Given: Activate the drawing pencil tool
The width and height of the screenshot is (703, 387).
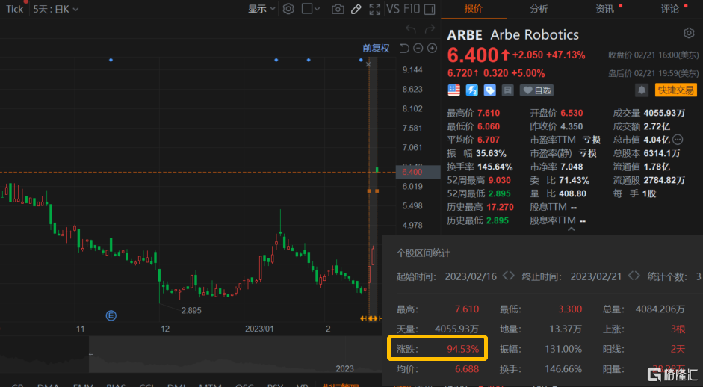Looking at the screenshot, I should tap(356, 9).
